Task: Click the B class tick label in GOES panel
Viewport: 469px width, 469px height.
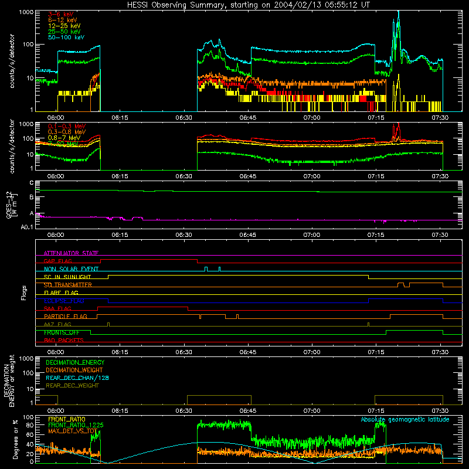Action: click(x=32, y=198)
